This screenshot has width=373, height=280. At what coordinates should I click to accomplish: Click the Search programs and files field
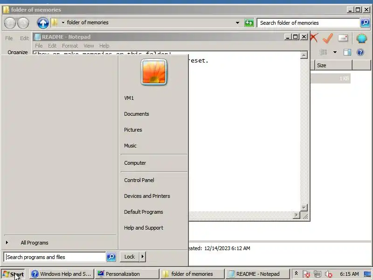click(x=55, y=257)
